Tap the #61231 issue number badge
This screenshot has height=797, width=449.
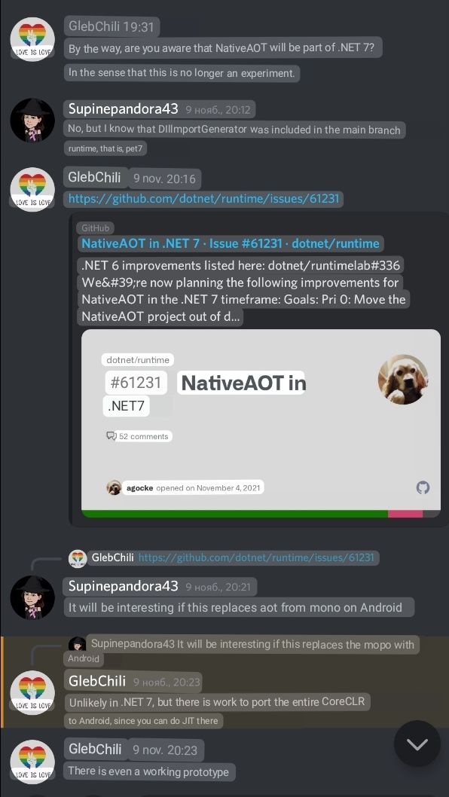pyautogui.click(x=136, y=382)
